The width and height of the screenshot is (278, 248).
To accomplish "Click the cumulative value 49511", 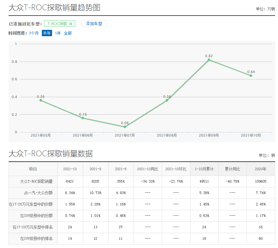I will coord(204,182).
